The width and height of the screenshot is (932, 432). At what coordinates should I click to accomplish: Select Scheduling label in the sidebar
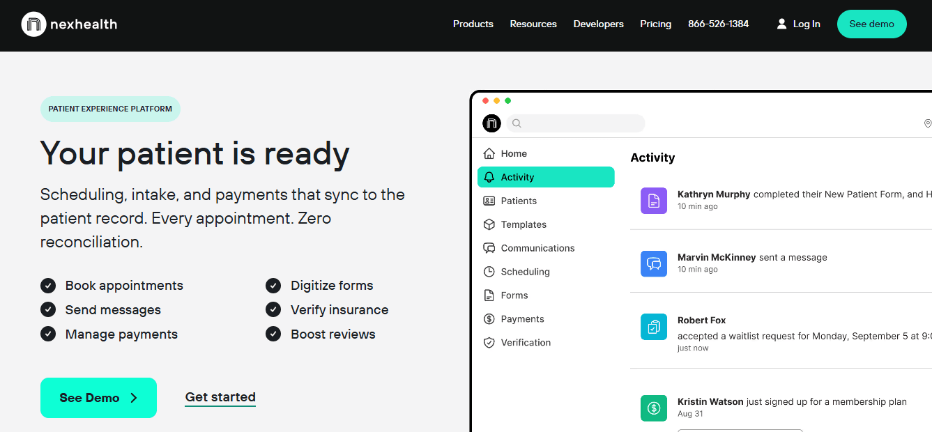525,272
